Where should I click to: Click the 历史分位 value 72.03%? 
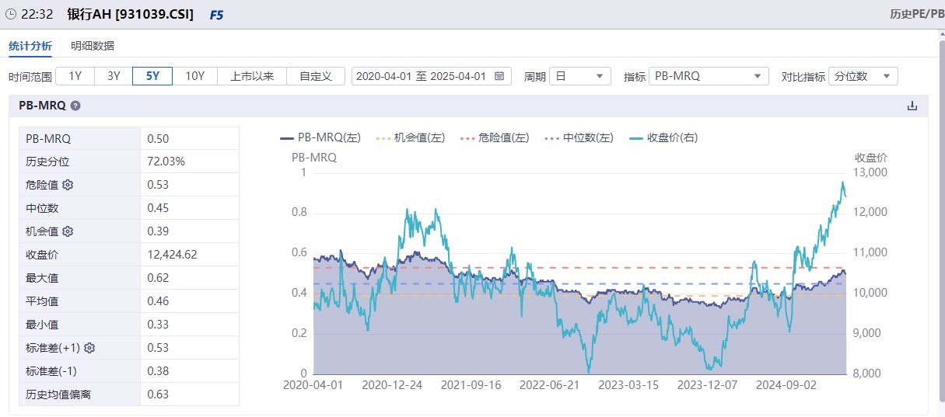pyautogui.click(x=166, y=162)
